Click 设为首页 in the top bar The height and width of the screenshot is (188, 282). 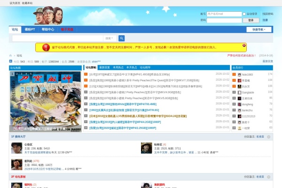pos(15,3)
